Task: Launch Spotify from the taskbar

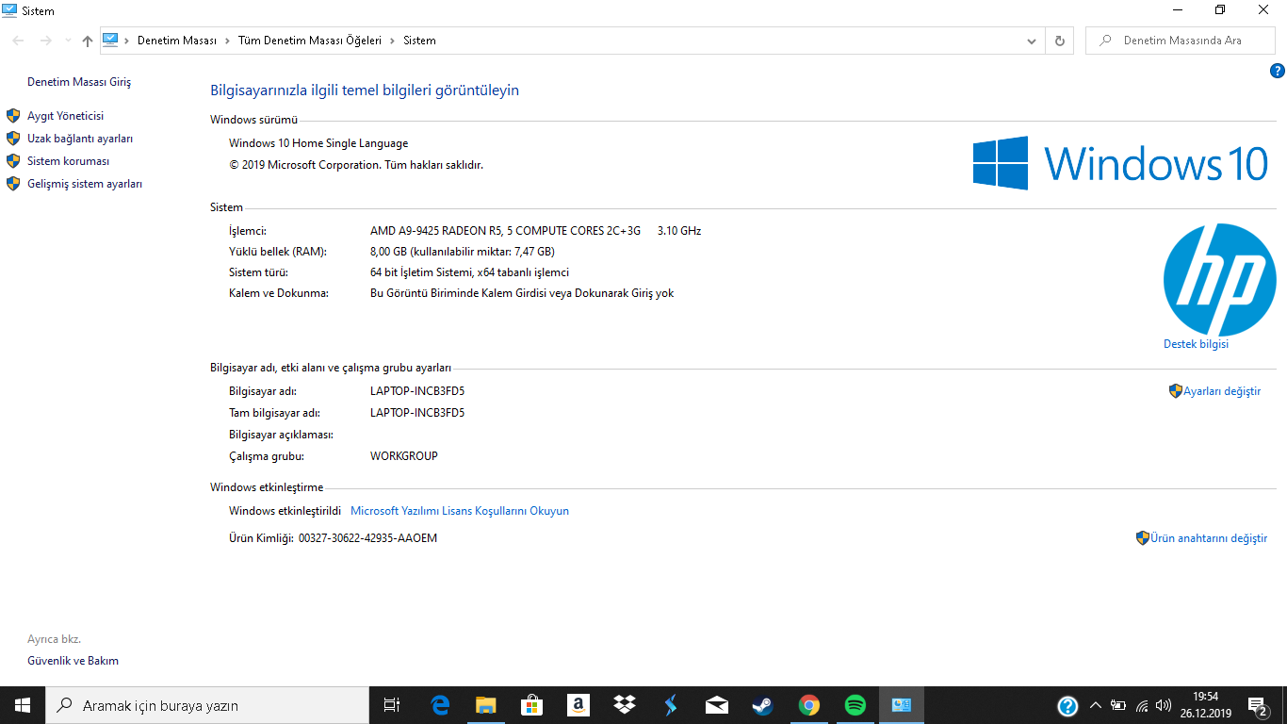Action: pos(855,705)
